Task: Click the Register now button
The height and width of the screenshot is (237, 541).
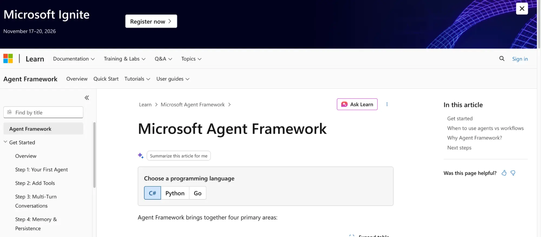Action: 151,21
